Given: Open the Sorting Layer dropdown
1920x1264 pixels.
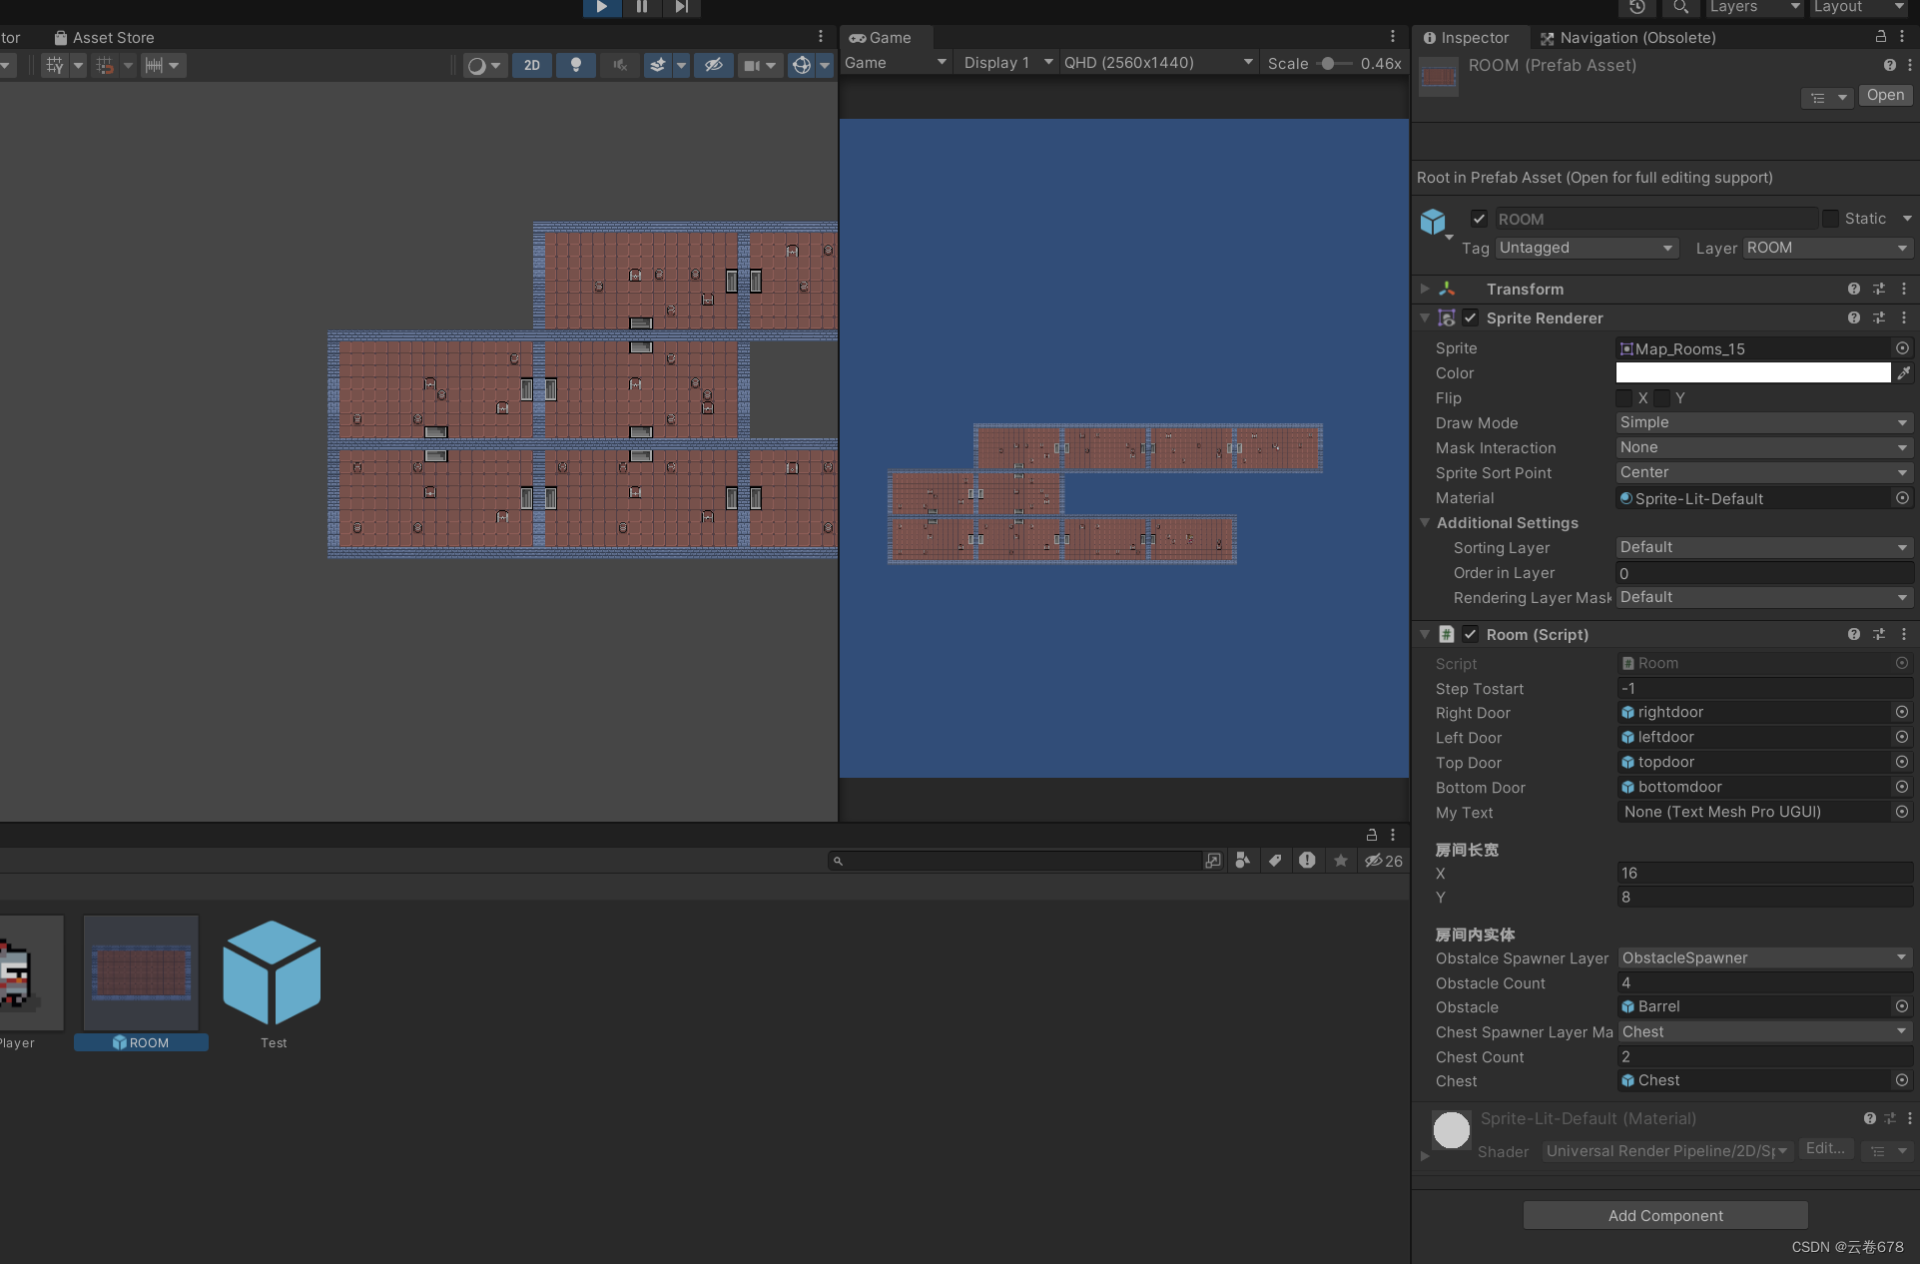Looking at the screenshot, I should tap(1763, 547).
